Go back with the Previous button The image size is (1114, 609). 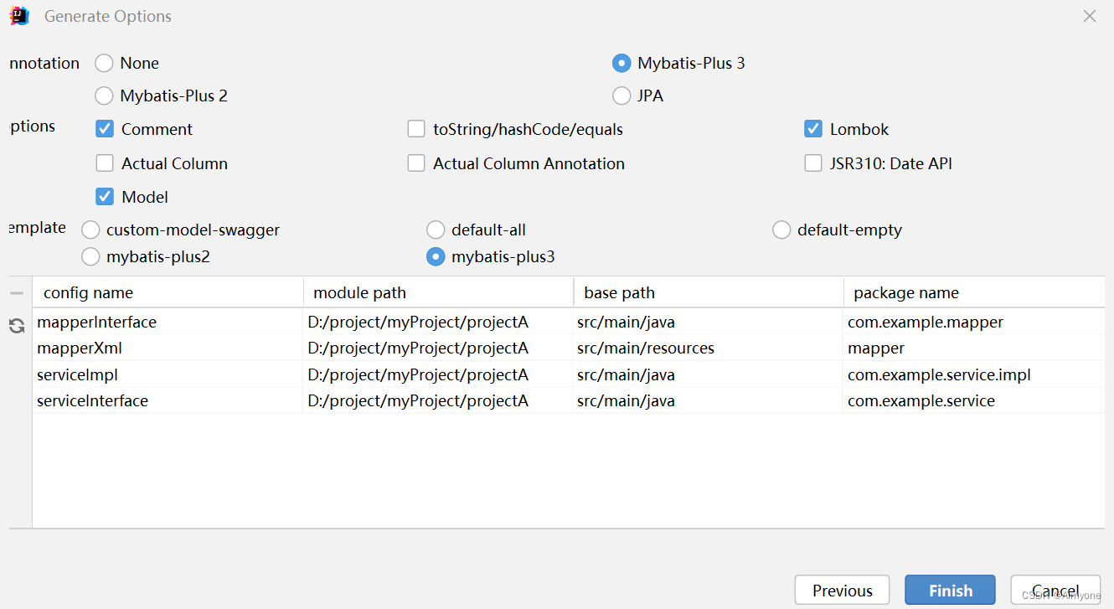tap(842, 590)
